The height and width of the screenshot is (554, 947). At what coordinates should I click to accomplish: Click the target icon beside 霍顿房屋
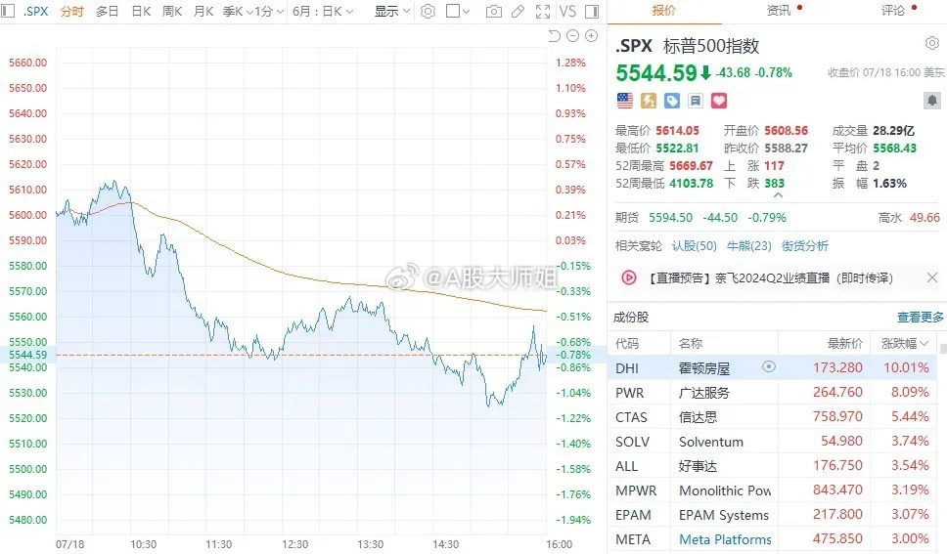(x=768, y=367)
